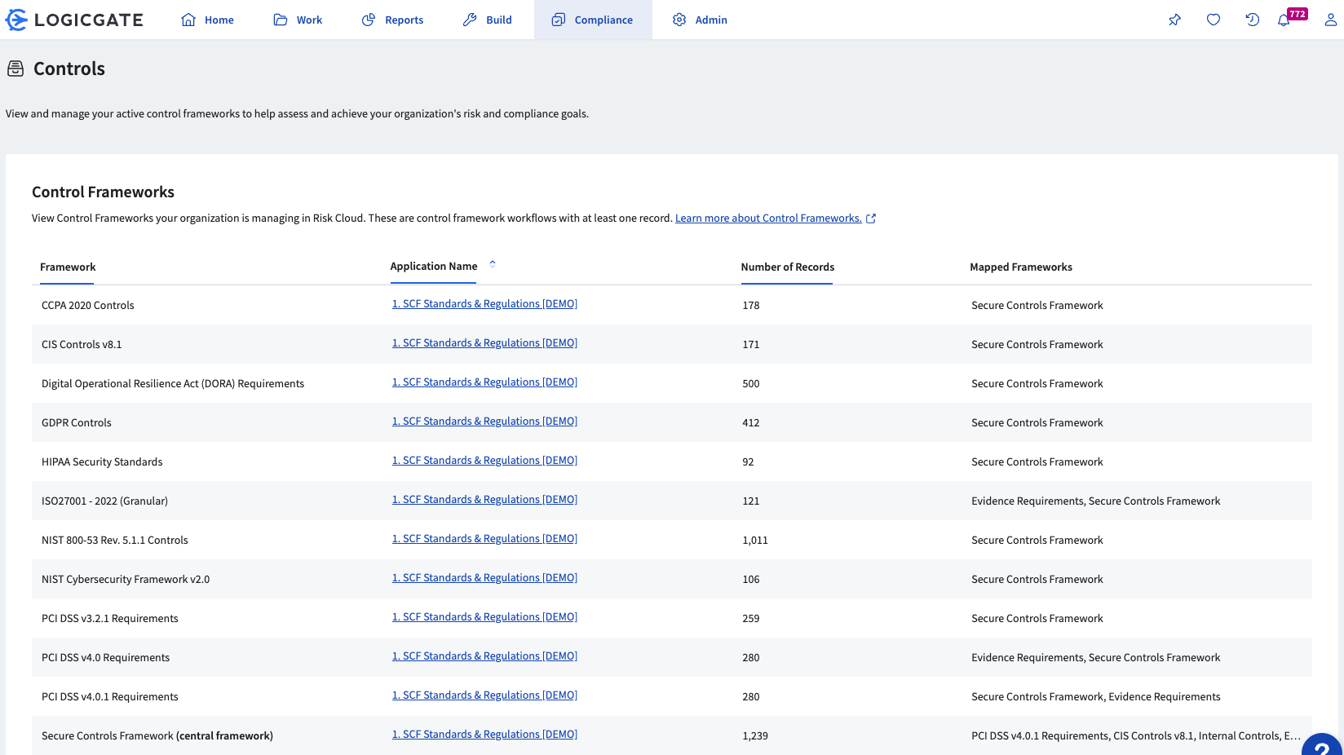Open SCF Standards link for HIPAA Security Standards
Viewport: 1344px width, 755px height.
484,460
